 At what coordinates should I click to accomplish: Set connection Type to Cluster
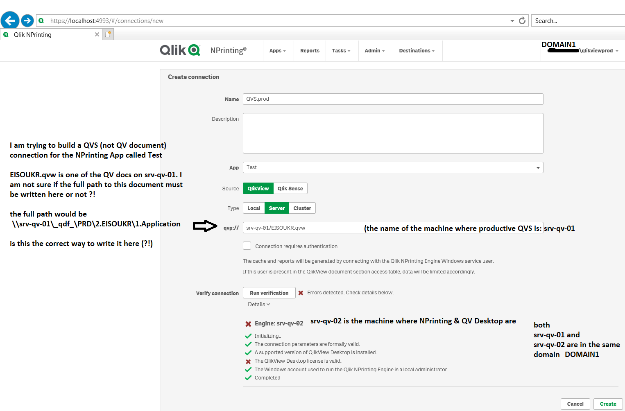pyautogui.click(x=302, y=208)
